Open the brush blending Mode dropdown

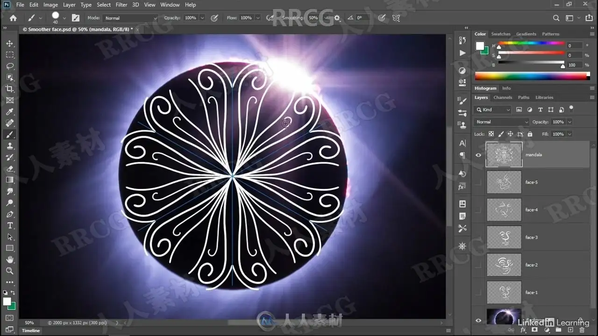click(131, 18)
